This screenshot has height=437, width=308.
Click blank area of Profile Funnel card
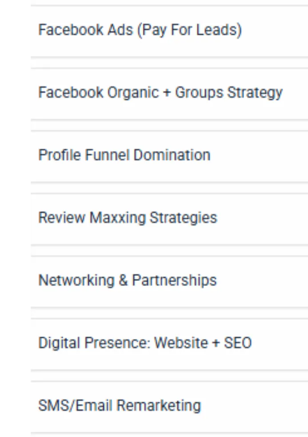[260, 156]
